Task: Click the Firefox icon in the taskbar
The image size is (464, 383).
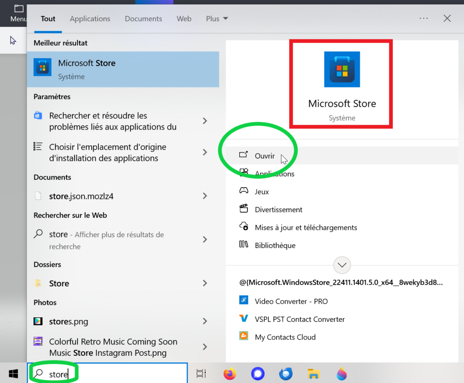Action: coord(230,373)
